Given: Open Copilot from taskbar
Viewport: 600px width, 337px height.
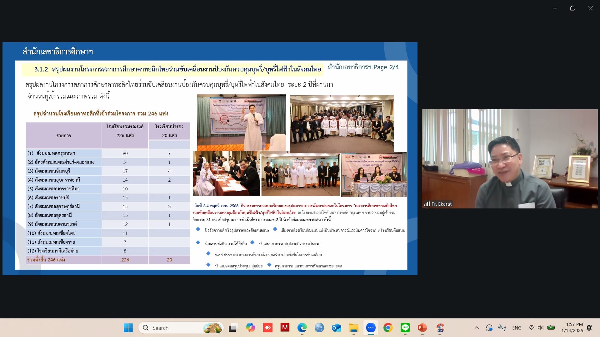Looking at the screenshot, I should [250, 328].
